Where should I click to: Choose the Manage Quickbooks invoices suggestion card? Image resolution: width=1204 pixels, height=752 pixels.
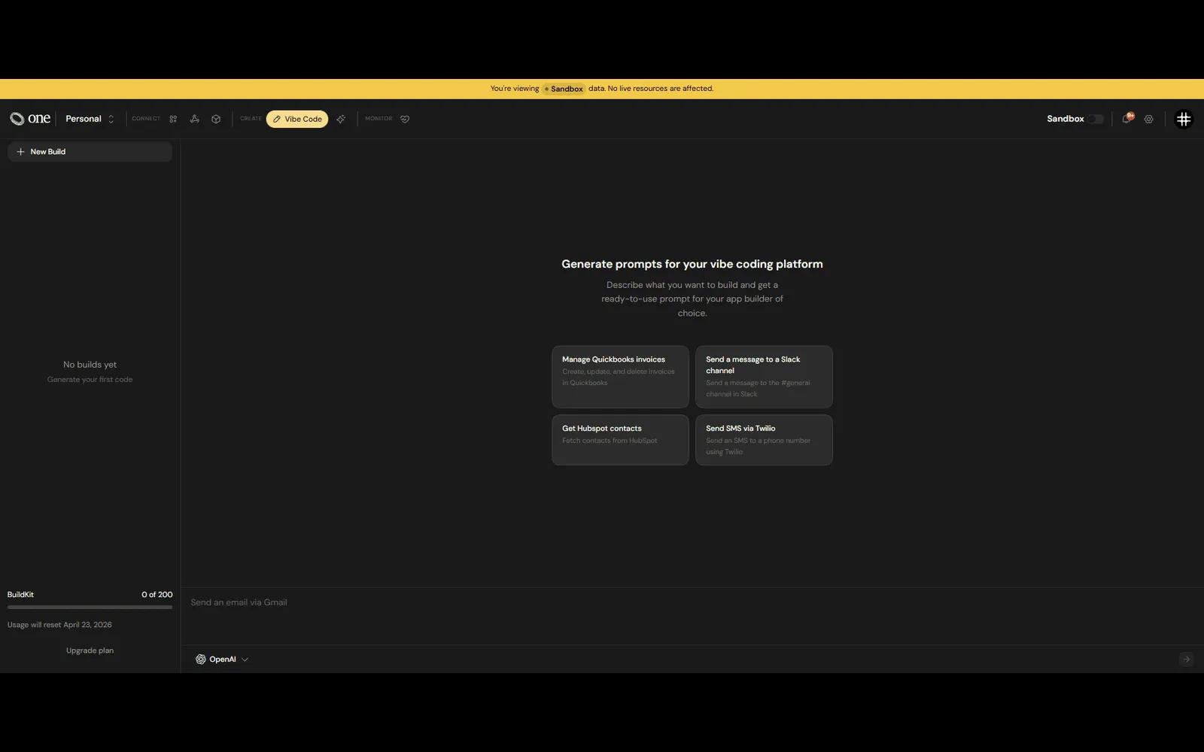(620, 377)
